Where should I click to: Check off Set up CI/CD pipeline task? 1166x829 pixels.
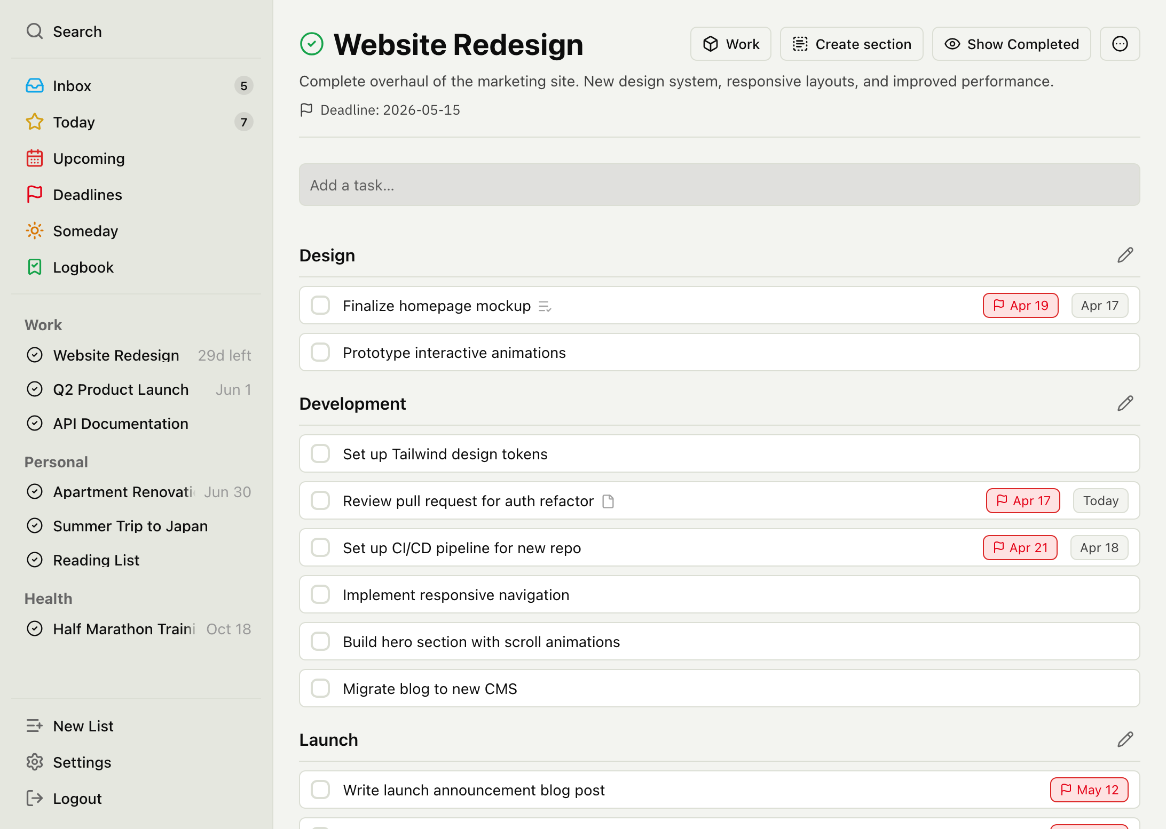(320, 548)
